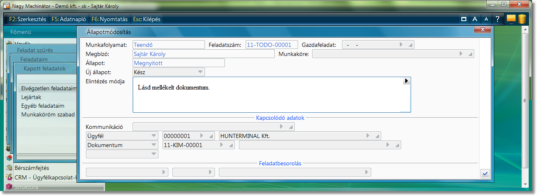Viewport: 537px width, 196px height.
Task: Open help with the question mark icon
Action: point(497,19)
